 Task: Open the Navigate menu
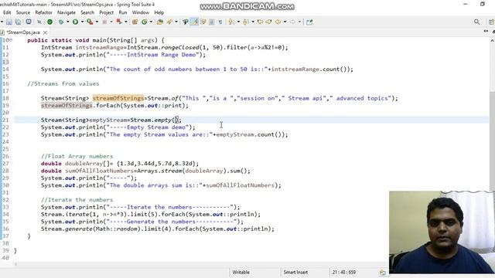pyautogui.click(x=67, y=12)
